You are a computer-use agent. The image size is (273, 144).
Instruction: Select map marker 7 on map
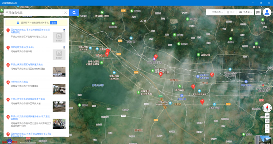coord(202,102)
